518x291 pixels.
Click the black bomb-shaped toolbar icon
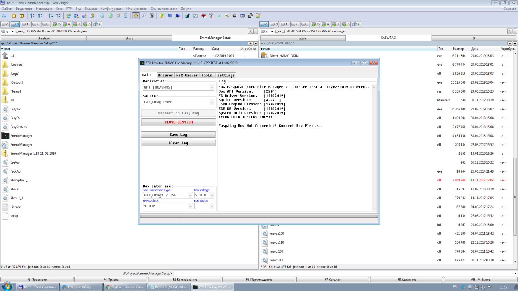coord(234,16)
